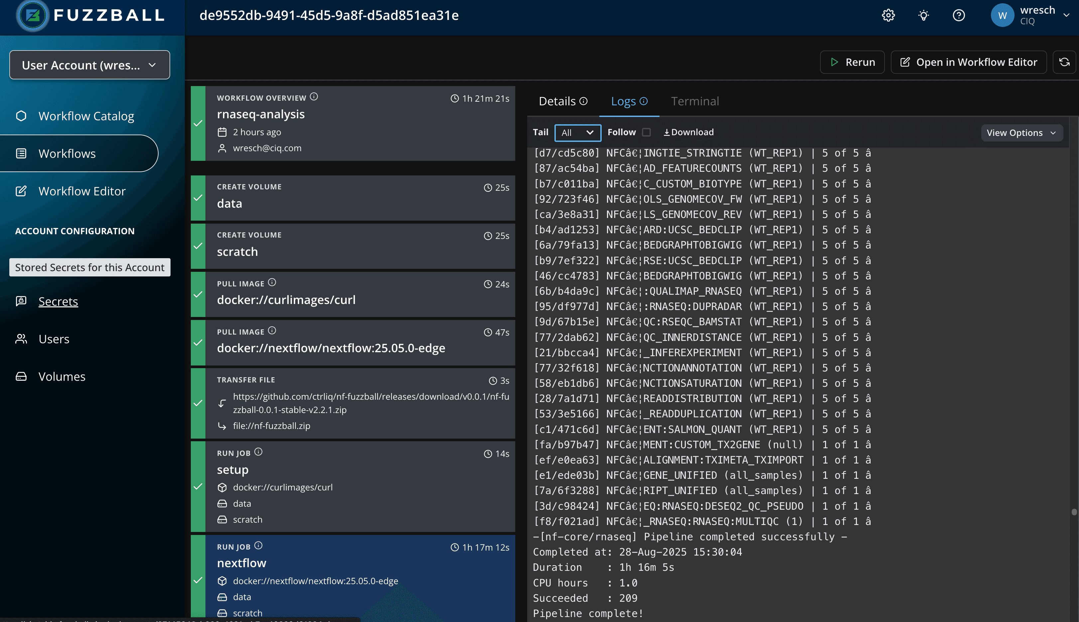Switch to the Terminal tab
This screenshot has height=622, width=1079.
pyautogui.click(x=694, y=101)
